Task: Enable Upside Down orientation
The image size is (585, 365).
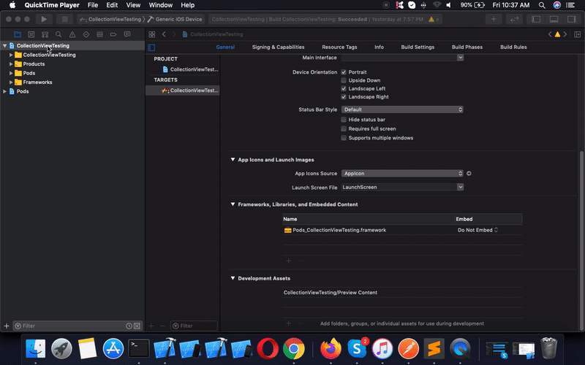Action: pyautogui.click(x=344, y=80)
